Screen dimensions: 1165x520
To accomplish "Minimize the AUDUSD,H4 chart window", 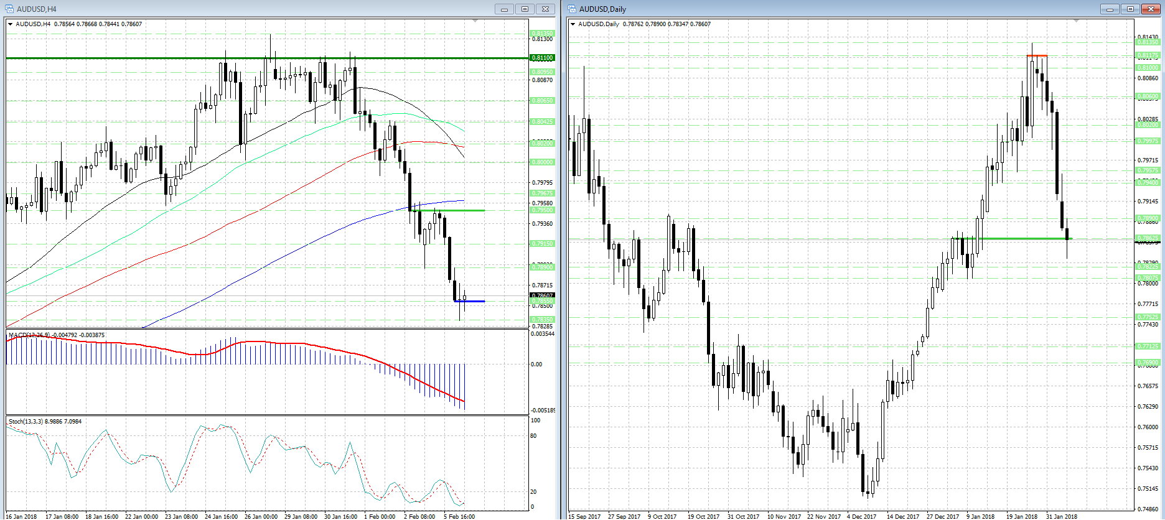I will 504,9.
